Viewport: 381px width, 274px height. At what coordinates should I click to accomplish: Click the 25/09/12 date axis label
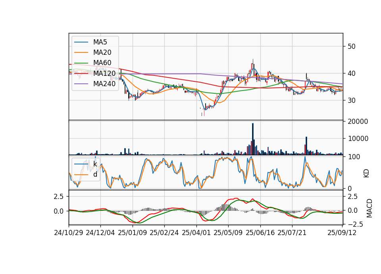pyautogui.click(x=342, y=233)
